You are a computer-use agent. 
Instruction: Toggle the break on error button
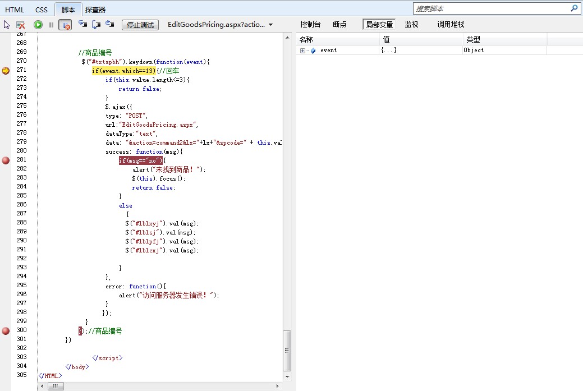point(65,25)
